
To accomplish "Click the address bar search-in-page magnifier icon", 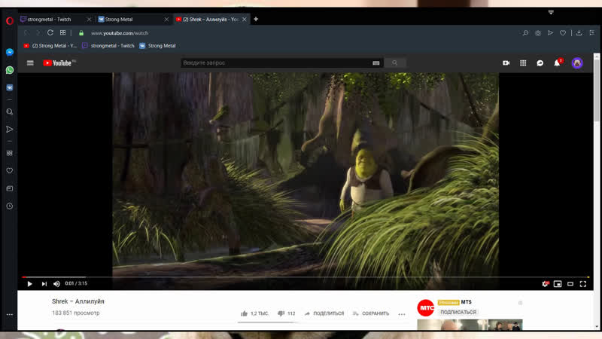I will tap(525, 33).
